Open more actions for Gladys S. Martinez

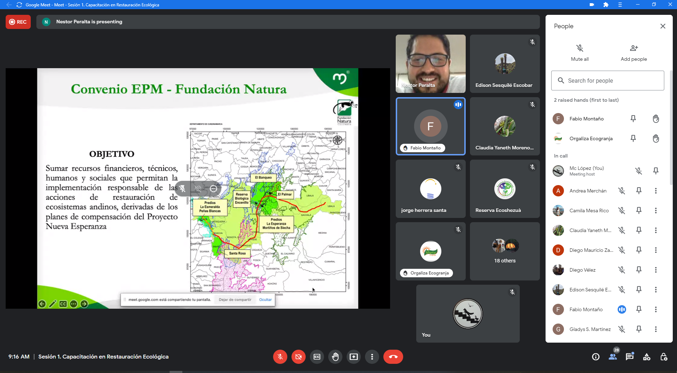coord(656,329)
